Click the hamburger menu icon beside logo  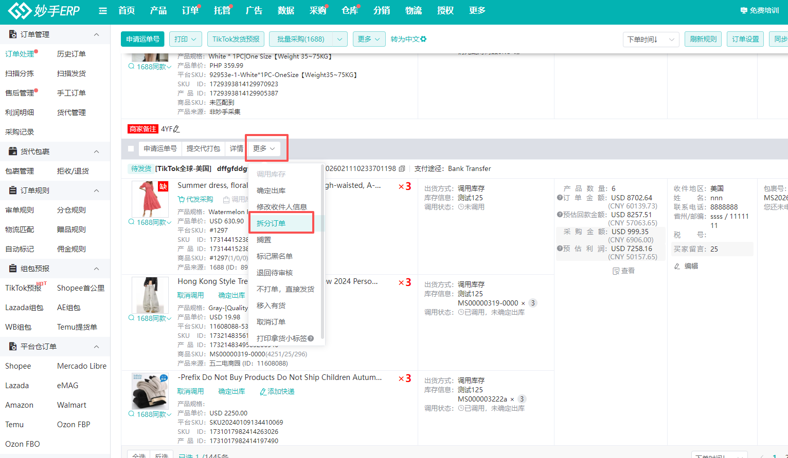(103, 11)
